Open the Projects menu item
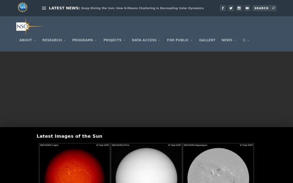293x183 pixels. [x=114, y=40]
